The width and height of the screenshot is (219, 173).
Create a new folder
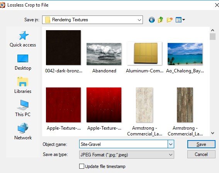pos(170,20)
